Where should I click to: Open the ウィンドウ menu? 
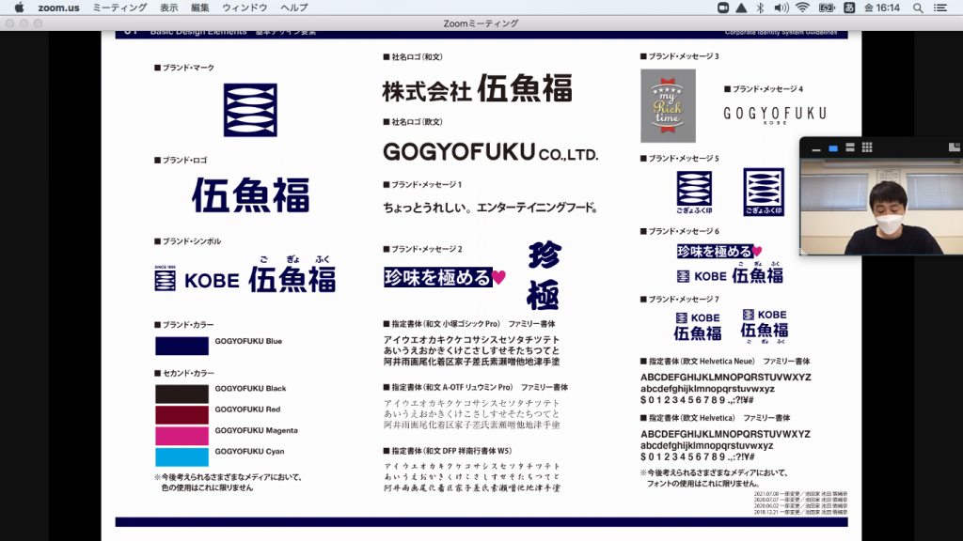(245, 8)
